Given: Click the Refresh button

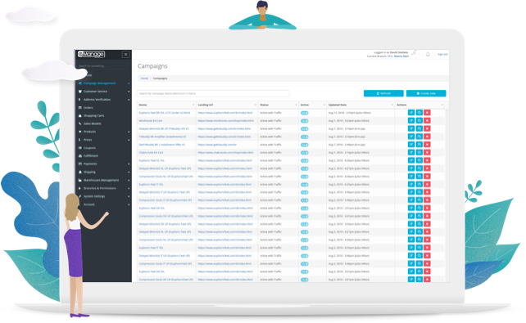Looking at the screenshot, I should point(383,93).
